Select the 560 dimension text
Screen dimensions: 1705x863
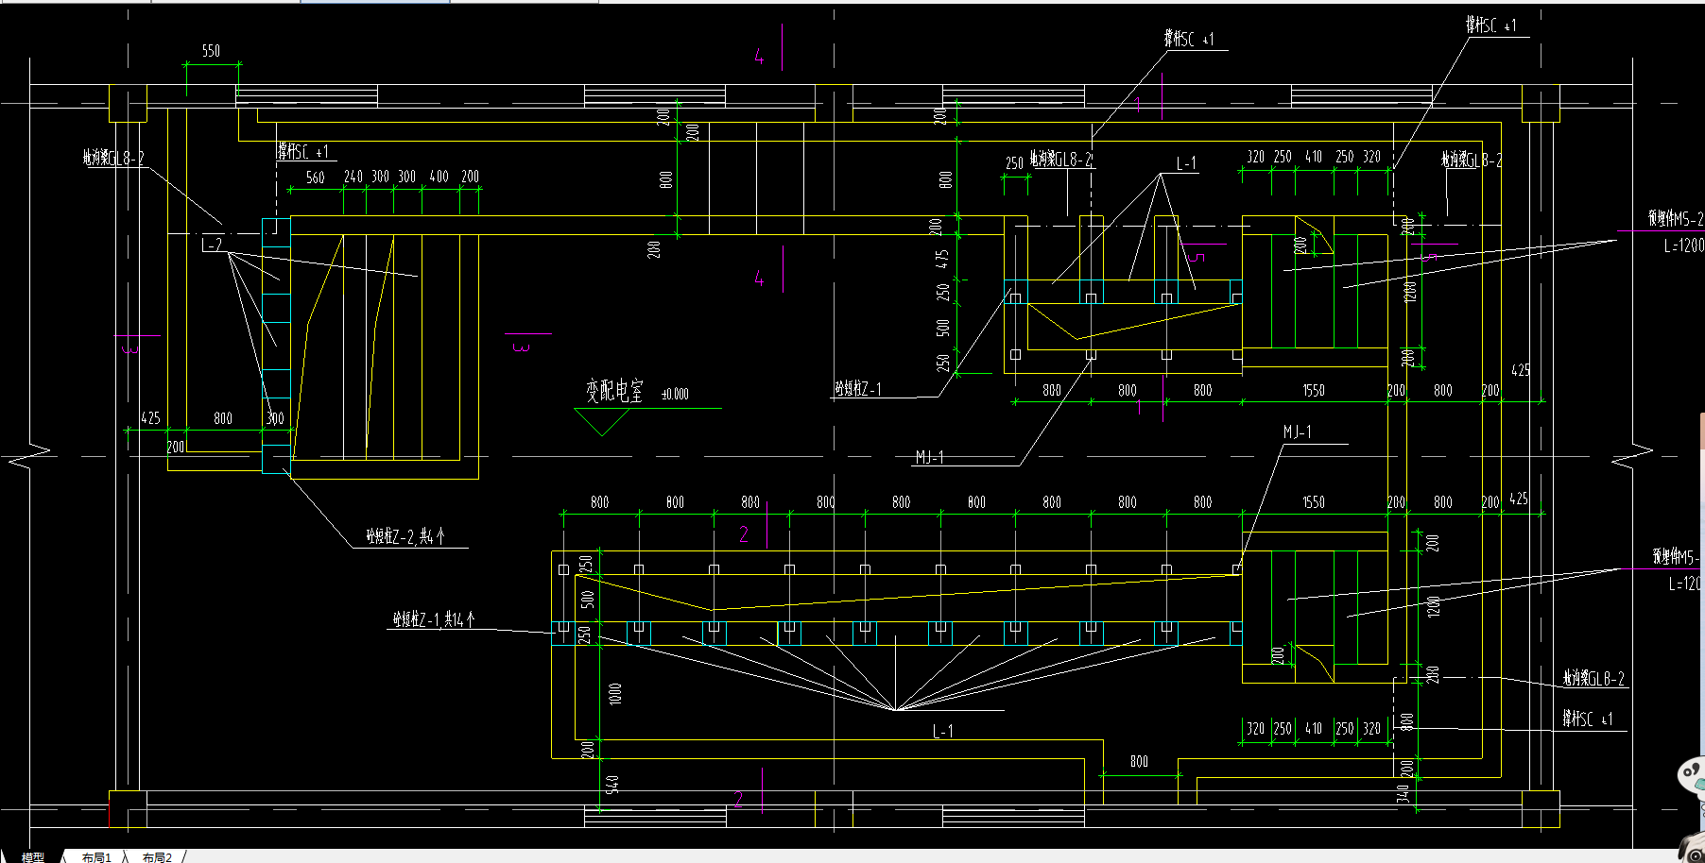tap(315, 178)
